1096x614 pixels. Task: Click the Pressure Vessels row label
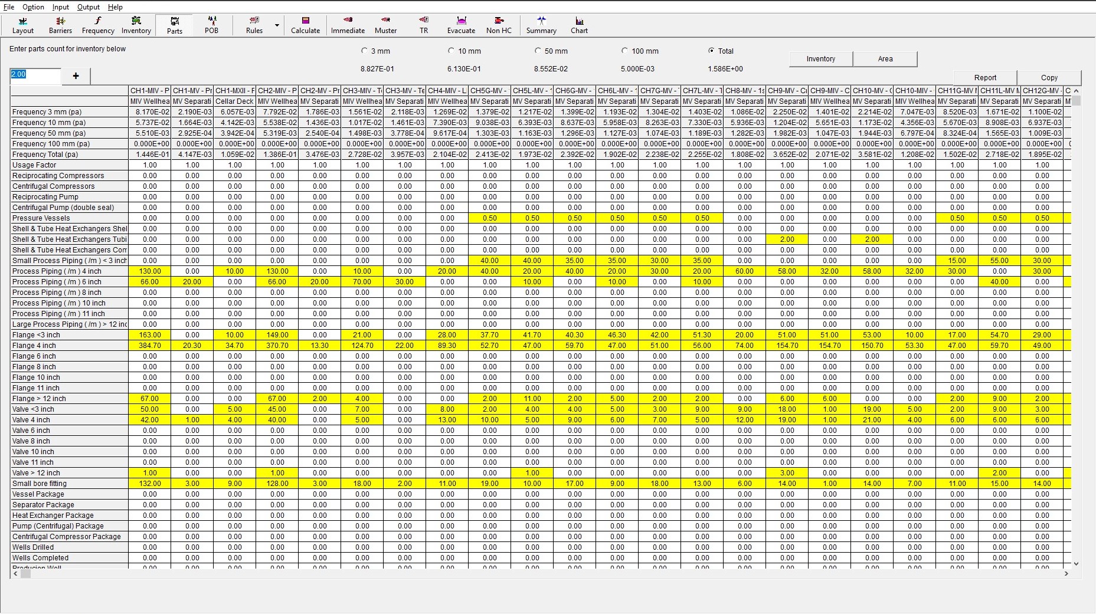tap(70, 218)
